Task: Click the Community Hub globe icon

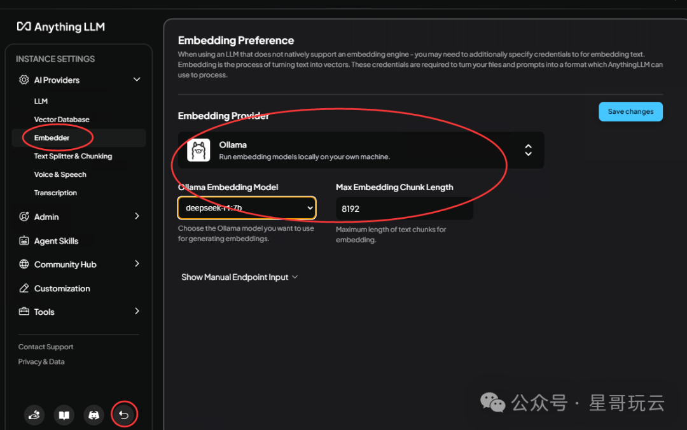Action: click(24, 265)
